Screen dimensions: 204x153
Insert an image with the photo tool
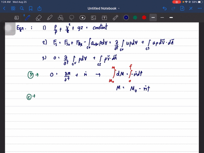pos(93,18)
